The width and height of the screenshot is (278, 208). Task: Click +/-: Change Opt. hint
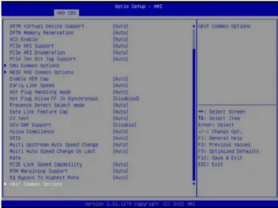[x=220, y=131]
